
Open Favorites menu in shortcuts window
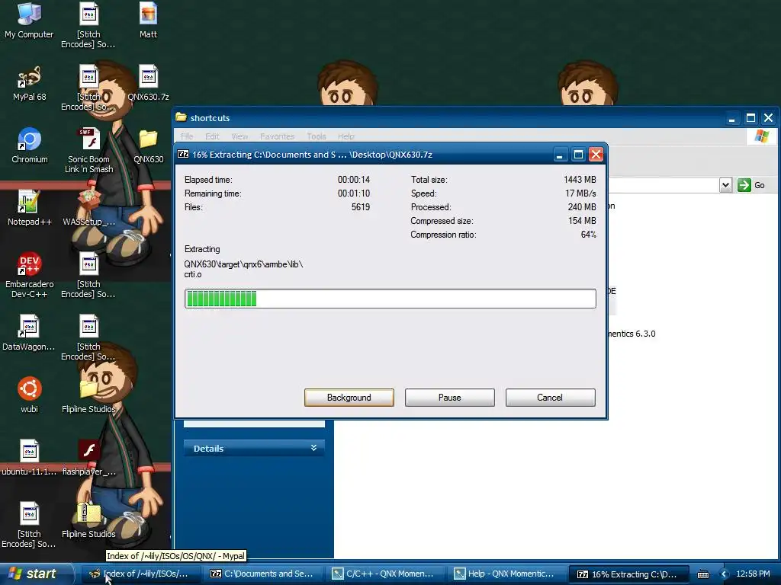pos(277,136)
